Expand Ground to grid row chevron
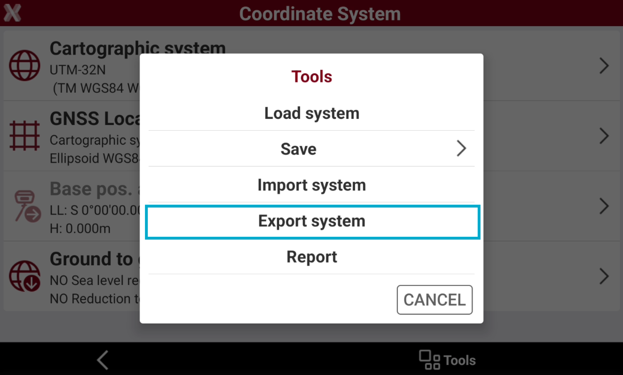The image size is (623, 375). 604,276
